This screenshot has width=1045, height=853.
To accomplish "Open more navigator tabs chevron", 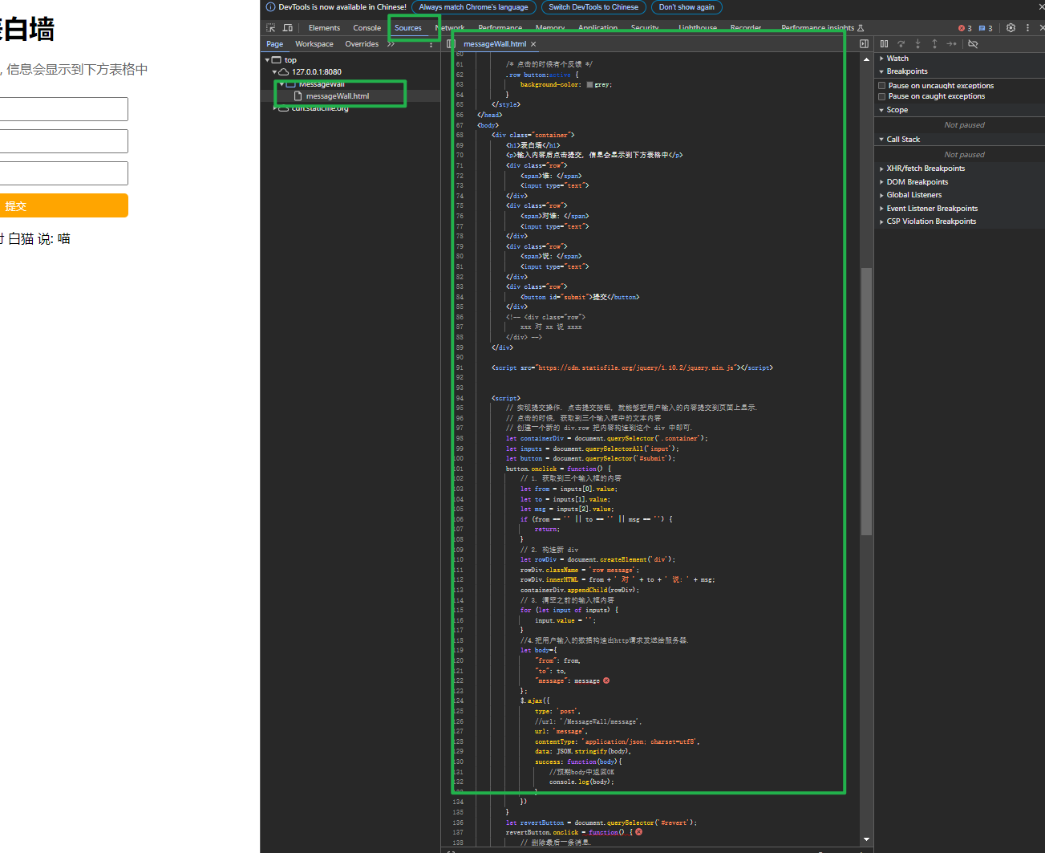I will (391, 44).
